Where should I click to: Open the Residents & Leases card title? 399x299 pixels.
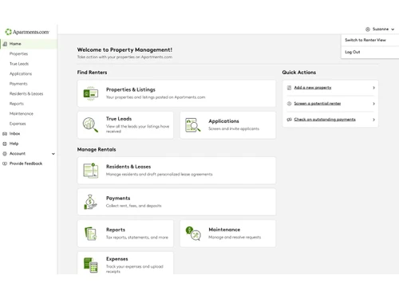(x=128, y=167)
